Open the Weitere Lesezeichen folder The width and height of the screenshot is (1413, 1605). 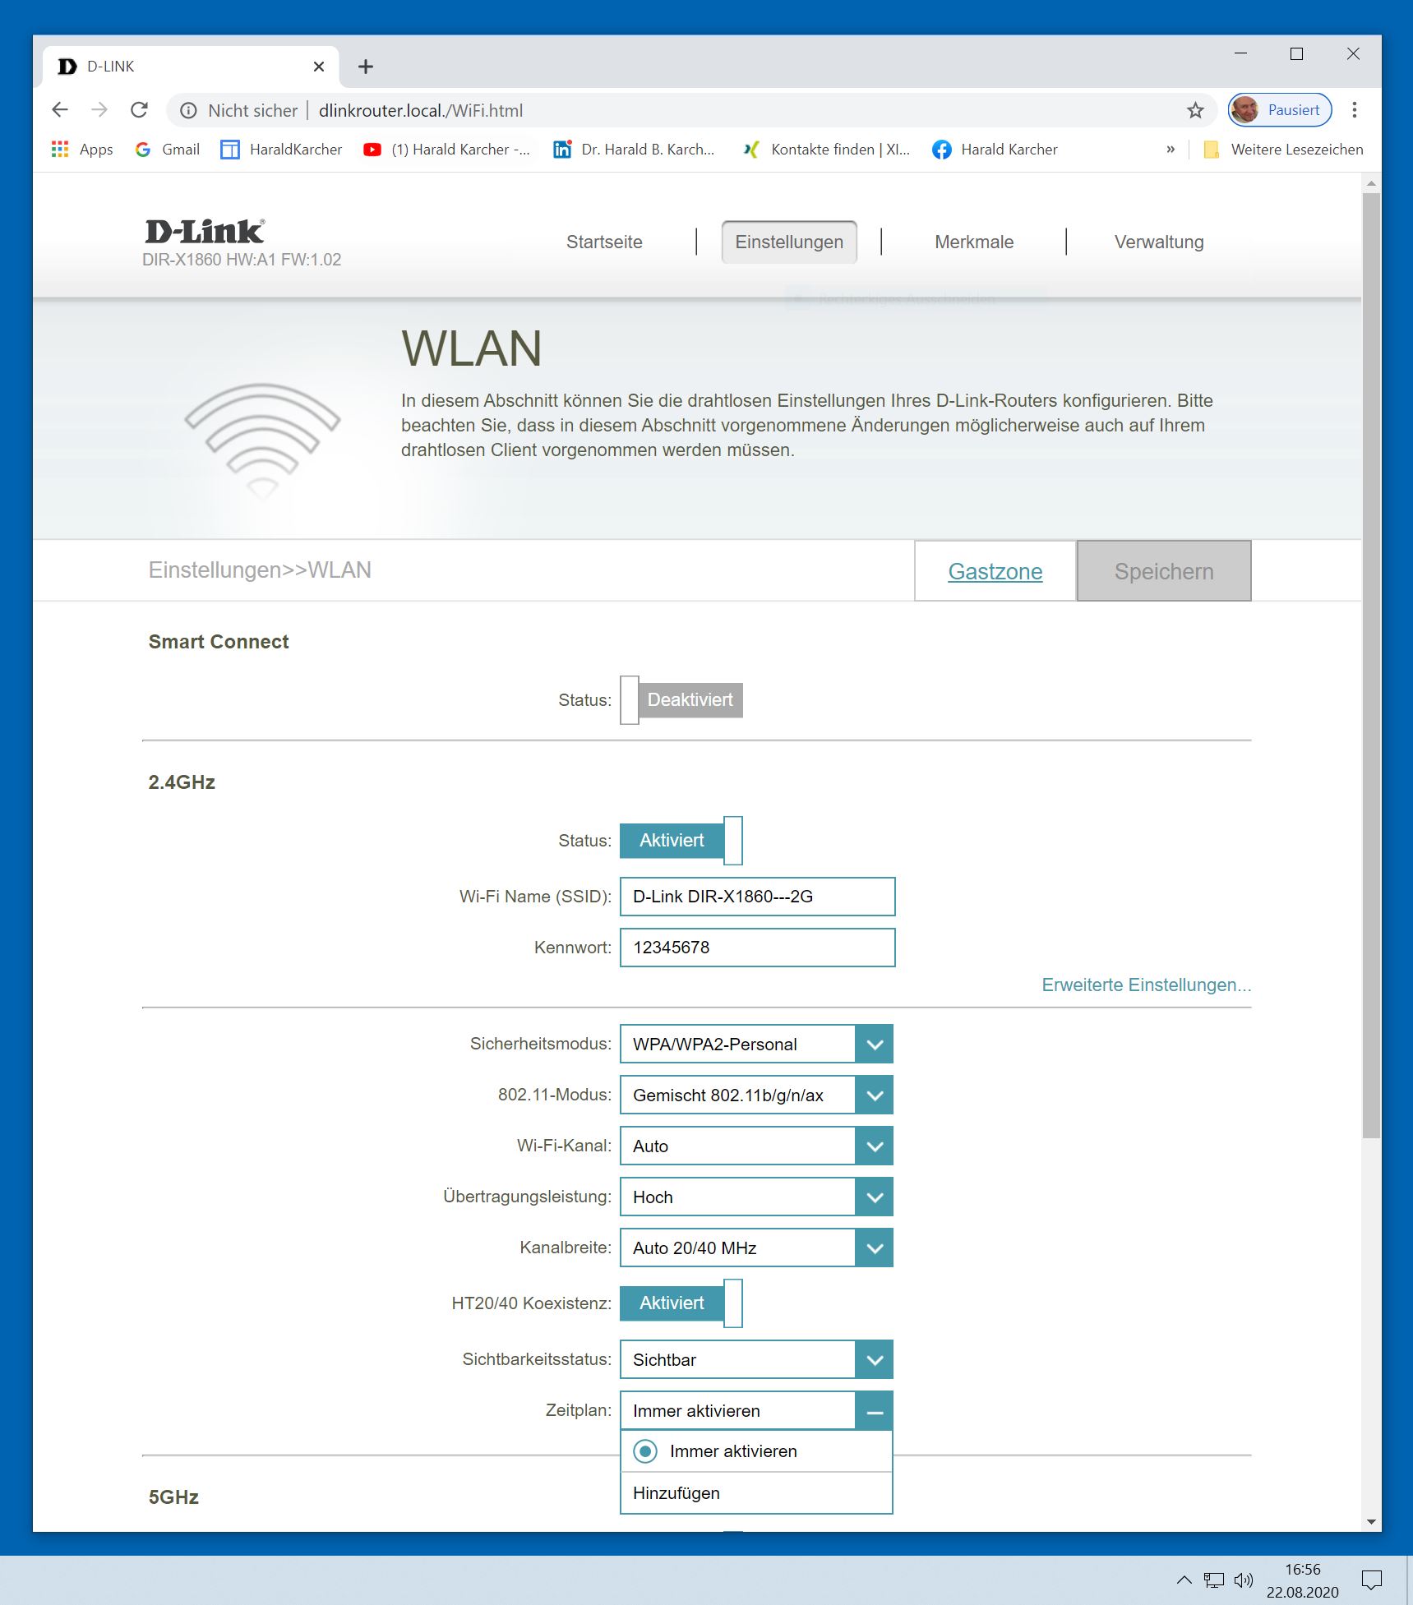coord(1283,150)
